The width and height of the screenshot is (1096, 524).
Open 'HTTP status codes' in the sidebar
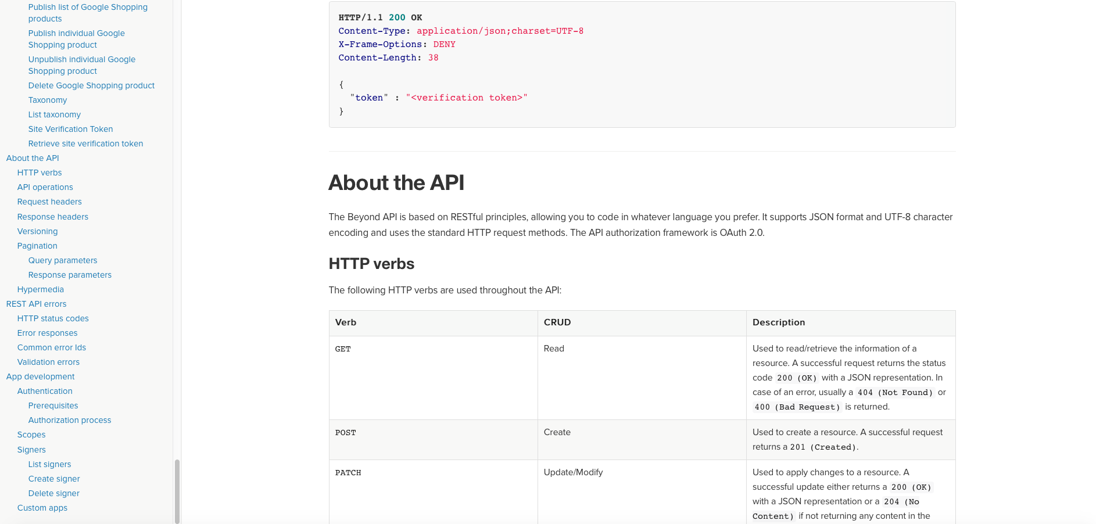pyautogui.click(x=53, y=318)
